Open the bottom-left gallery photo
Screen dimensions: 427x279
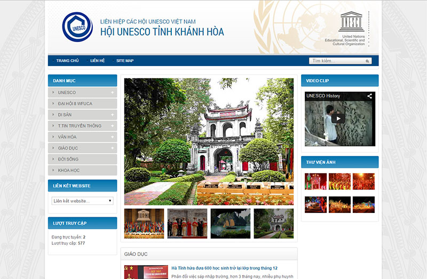[x=315, y=204]
